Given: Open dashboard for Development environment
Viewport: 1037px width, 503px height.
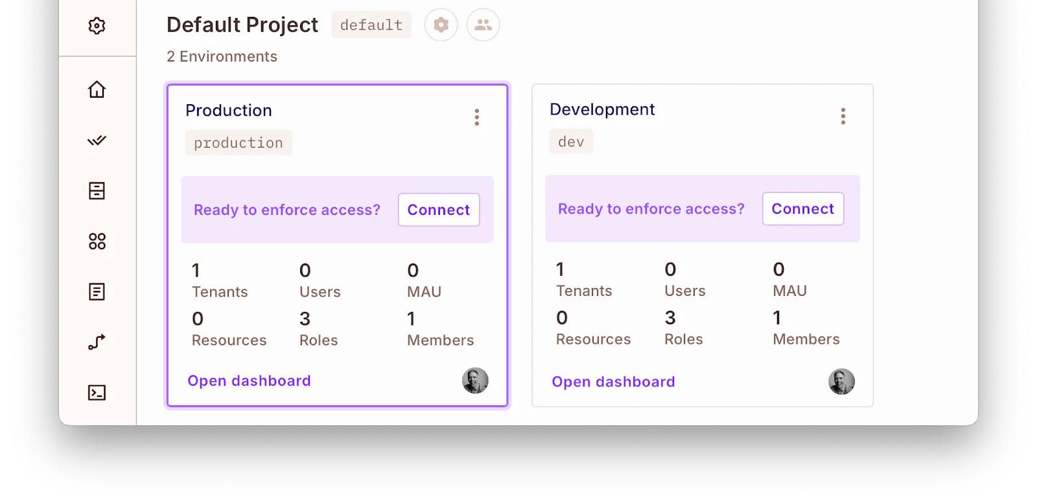Looking at the screenshot, I should (613, 382).
